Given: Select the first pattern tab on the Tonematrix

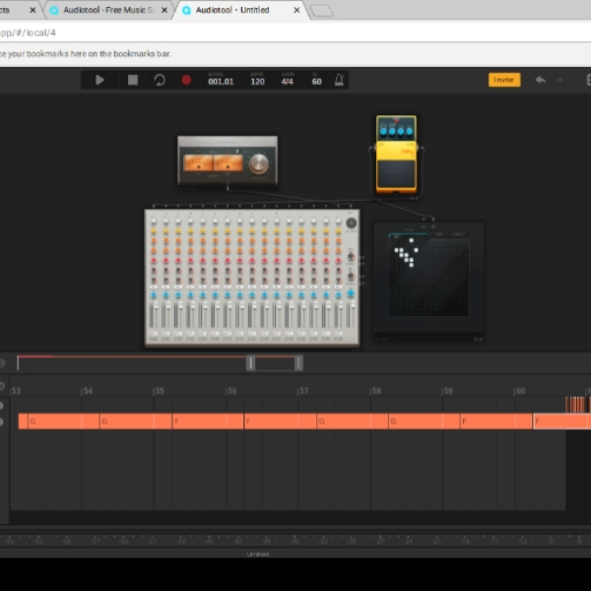Looking at the screenshot, I should click(x=408, y=235).
